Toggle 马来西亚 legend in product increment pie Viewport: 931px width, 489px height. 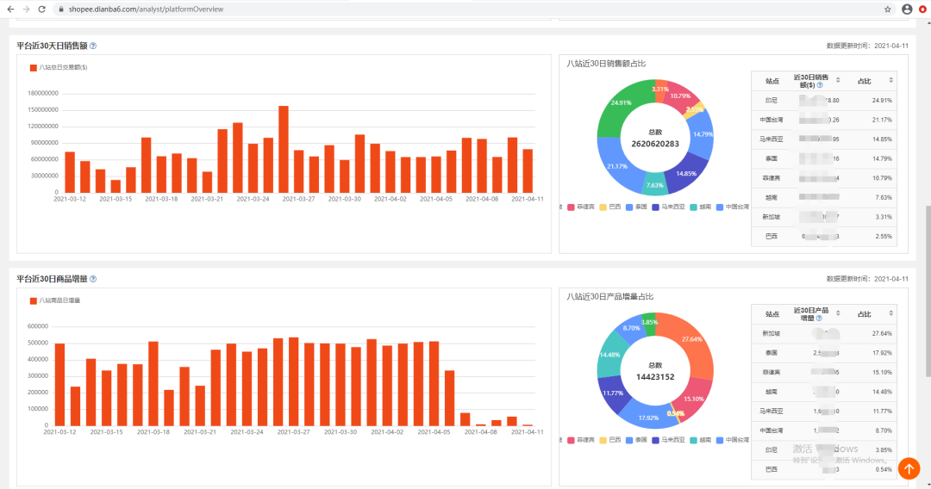[x=669, y=440]
